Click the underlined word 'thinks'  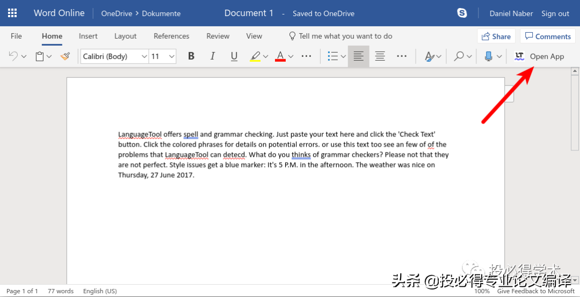click(x=301, y=155)
